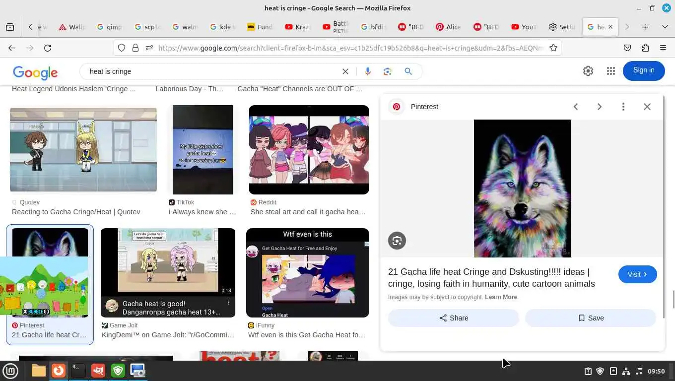Search inside image with Lens overlay button
The image size is (675, 381).
pyautogui.click(x=397, y=241)
